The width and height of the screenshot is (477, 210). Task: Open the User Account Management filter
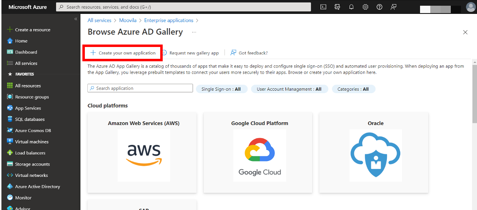(x=289, y=89)
